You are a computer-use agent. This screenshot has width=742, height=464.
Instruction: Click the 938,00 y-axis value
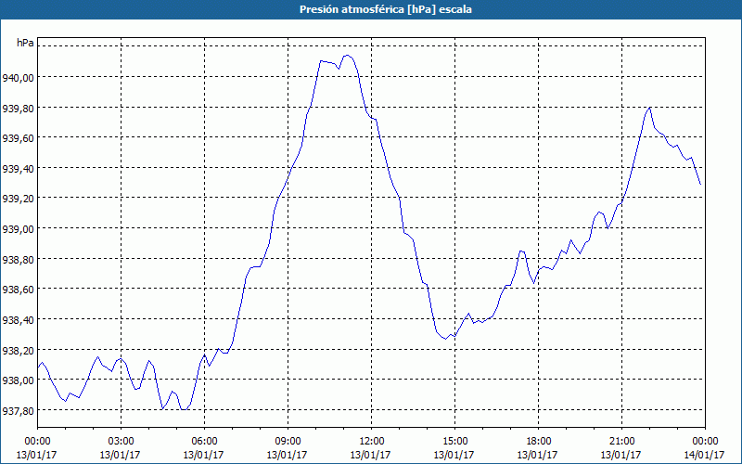pos(18,380)
